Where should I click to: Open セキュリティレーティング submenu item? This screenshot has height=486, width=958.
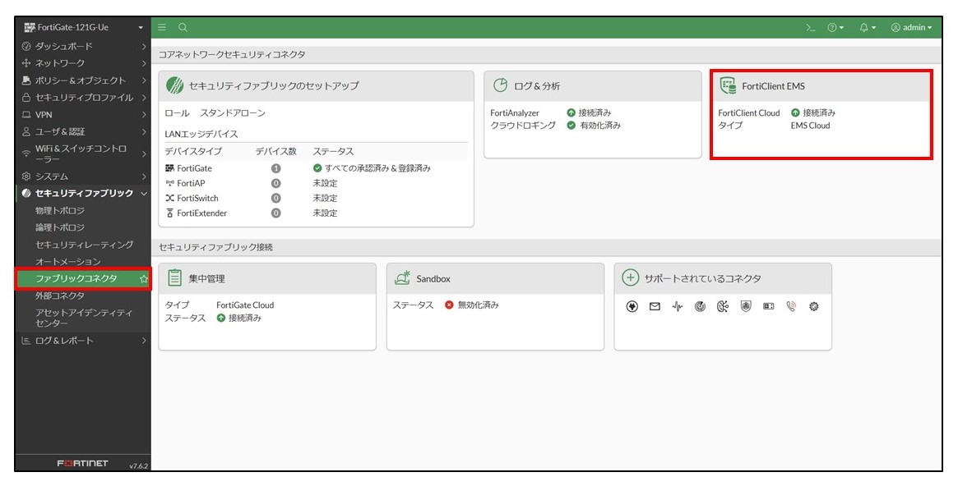click(x=85, y=245)
